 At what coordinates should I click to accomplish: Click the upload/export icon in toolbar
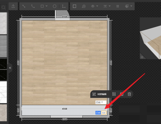click(13, 6)
